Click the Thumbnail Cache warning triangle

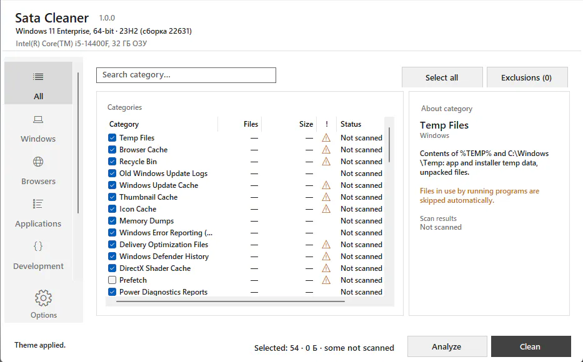coord(326,197)
